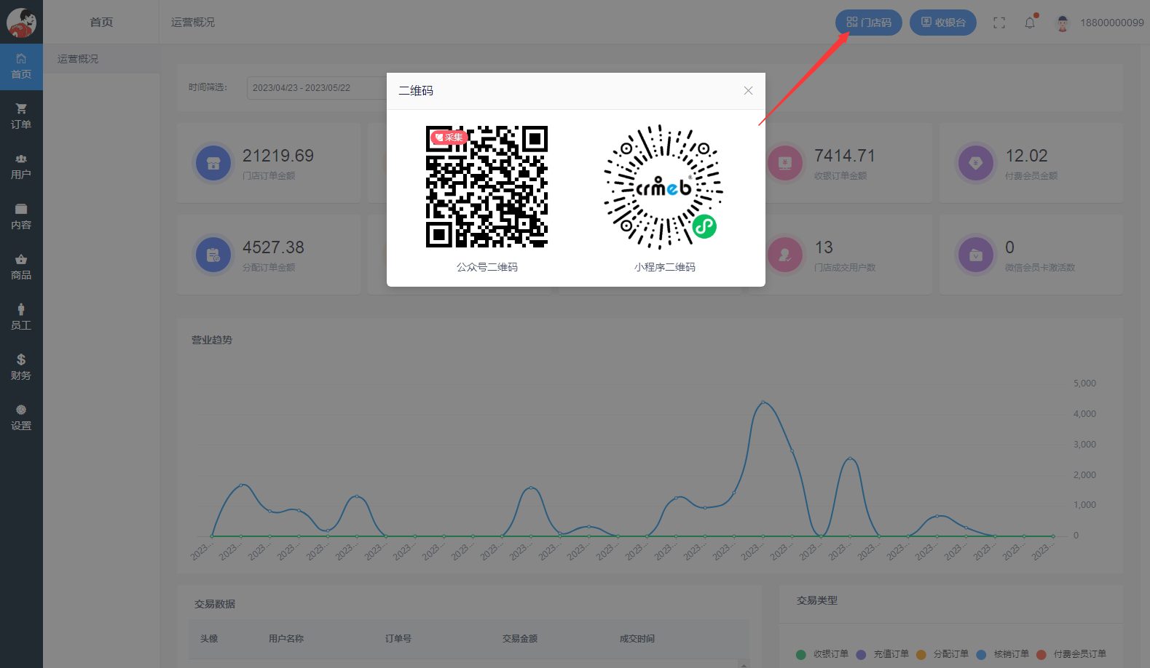Image resolution: width=1150 pixels, height=668 pixels.
Task: Toggle 充值订单 legend item
Action: point(882,654)
